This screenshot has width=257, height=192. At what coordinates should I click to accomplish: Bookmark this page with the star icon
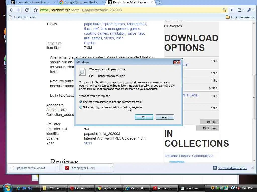(x=36, y=10)
